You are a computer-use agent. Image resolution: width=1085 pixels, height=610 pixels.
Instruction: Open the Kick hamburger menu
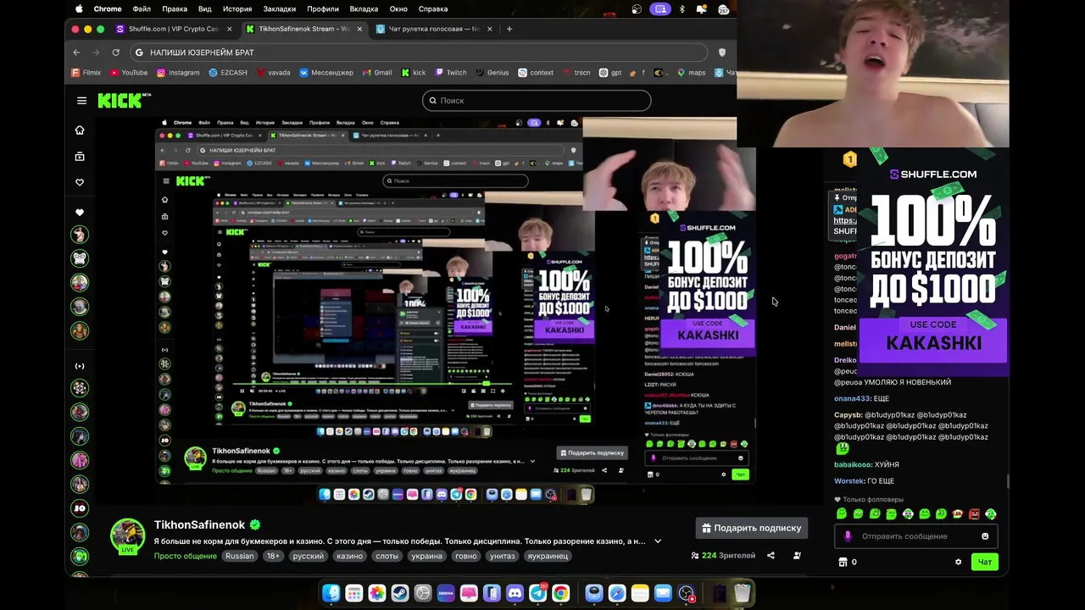(81, 101)
